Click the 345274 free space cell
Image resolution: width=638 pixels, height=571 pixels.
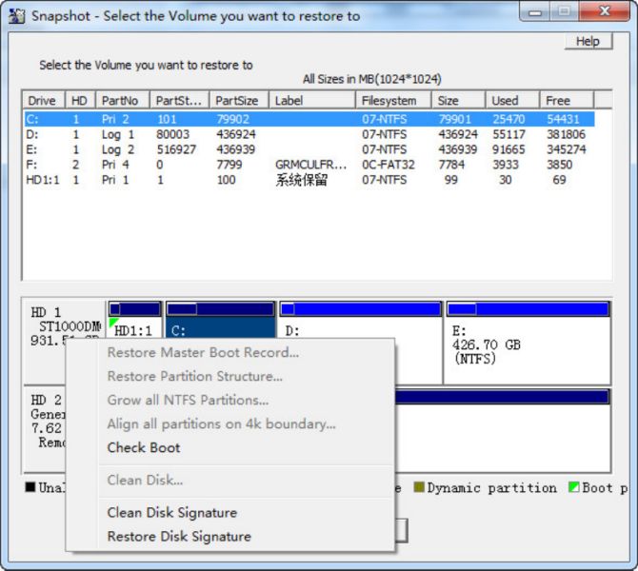[566, 149]
